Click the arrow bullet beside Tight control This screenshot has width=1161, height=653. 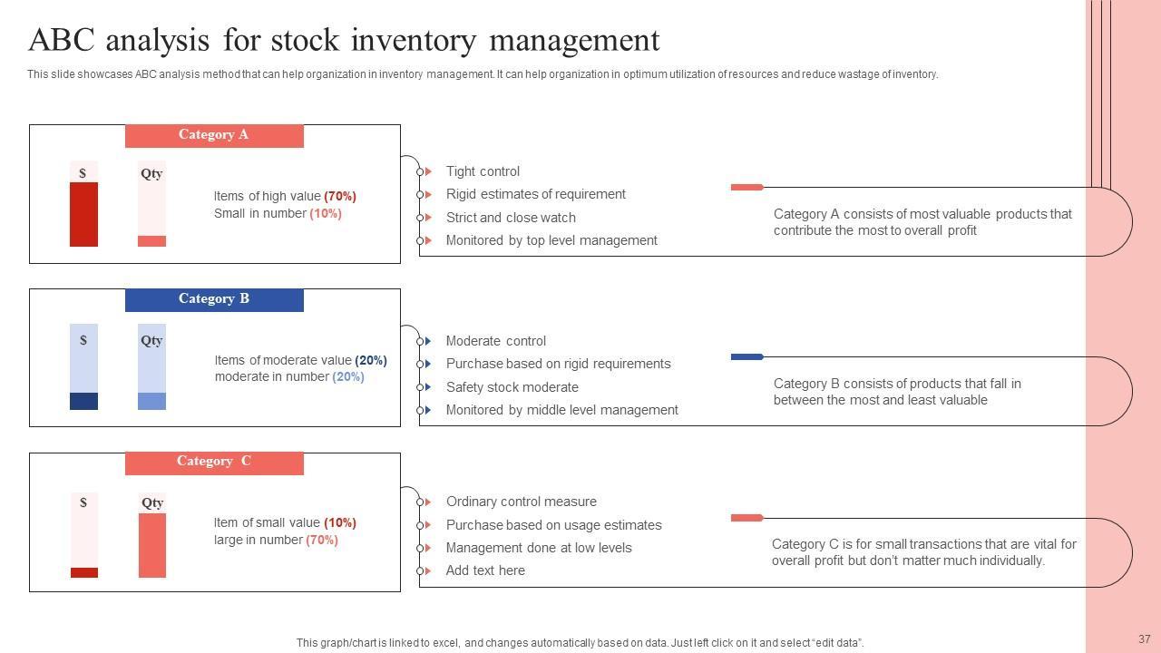click(x=427, y=171)
